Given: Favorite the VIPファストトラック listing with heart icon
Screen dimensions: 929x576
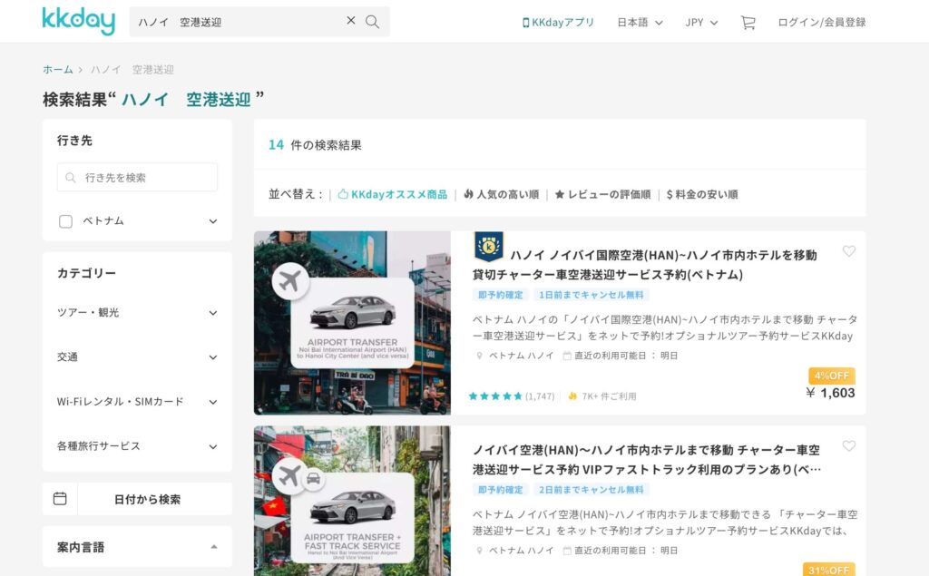Looking at the screenshot, I should point(849,446).
